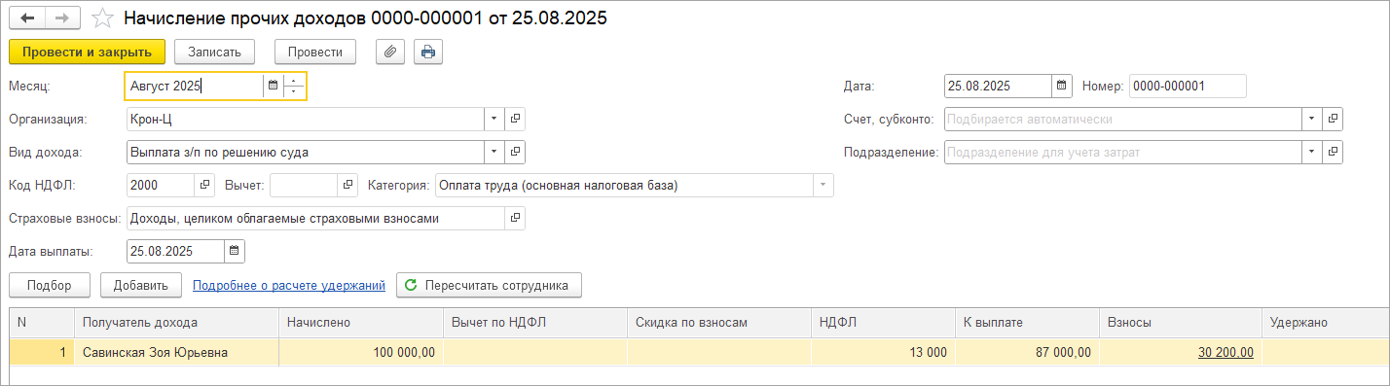
Task: Click the forward navigation arrow
Action: click(x=62, y=18)
